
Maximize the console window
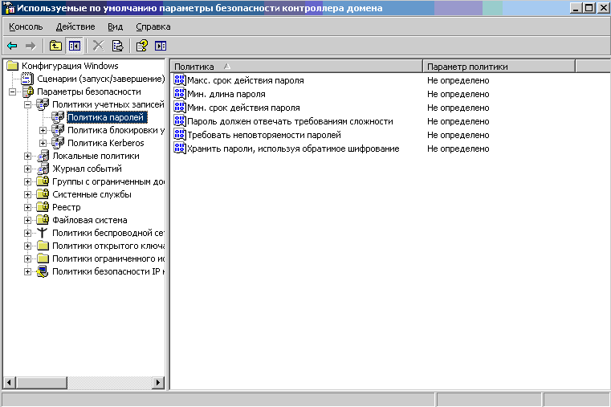[x=589, y=7]
